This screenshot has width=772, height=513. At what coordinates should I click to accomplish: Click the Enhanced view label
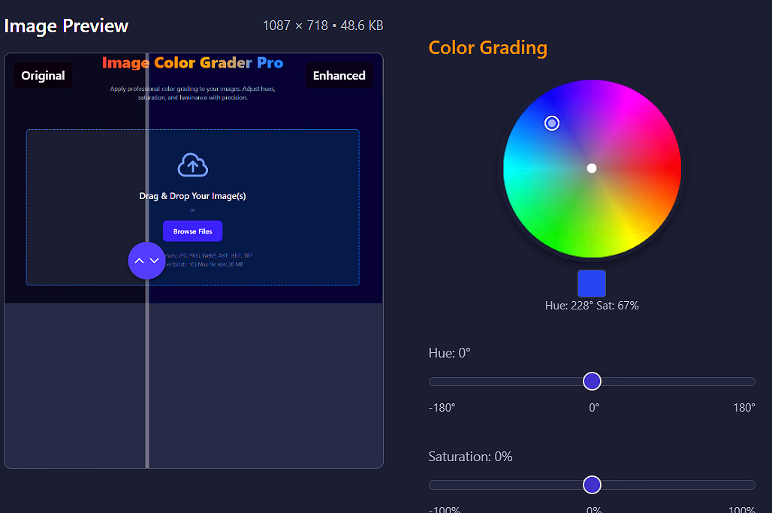339,75
